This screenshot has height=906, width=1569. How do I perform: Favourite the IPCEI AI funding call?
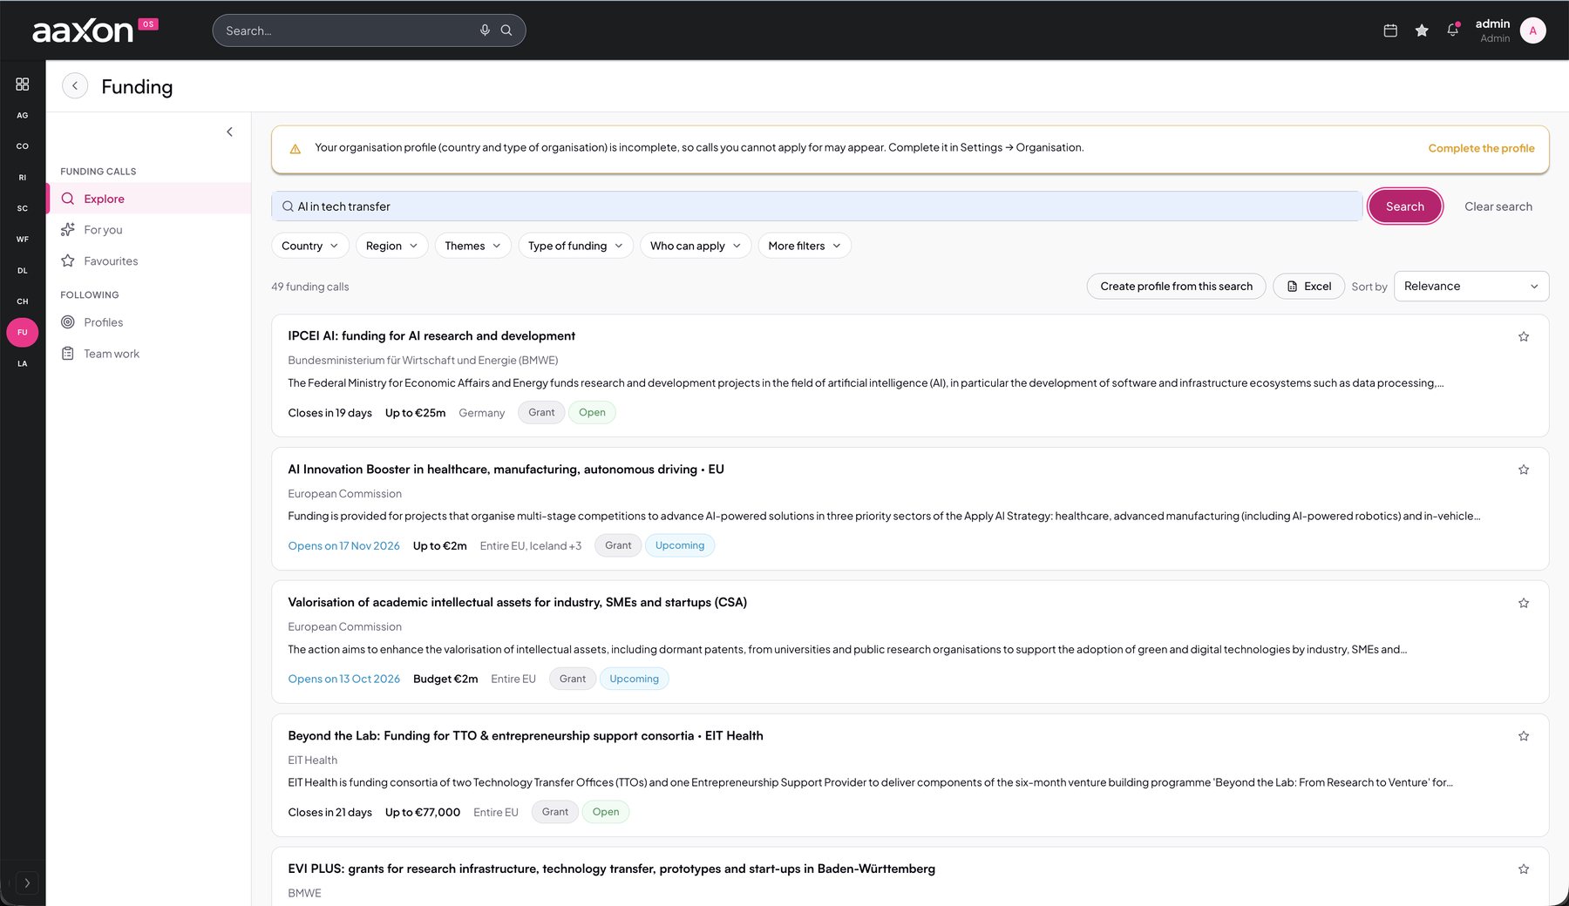[1524, 336]
